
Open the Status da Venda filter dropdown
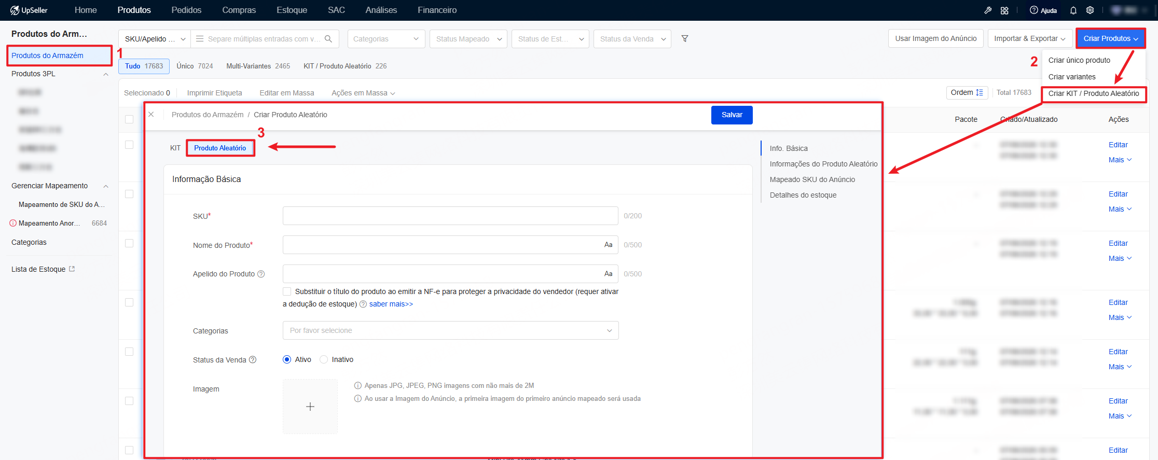click(632, 39)
